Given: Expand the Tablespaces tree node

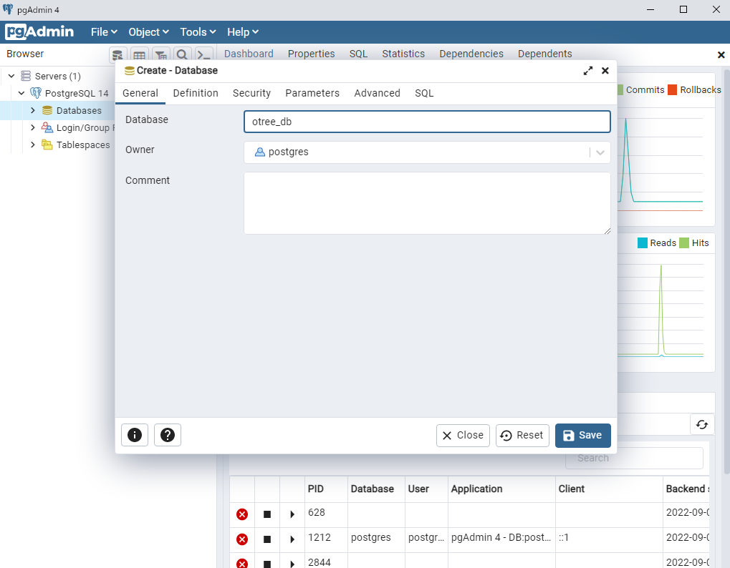Looking at the screenshot, I should (x=32, y=145).
